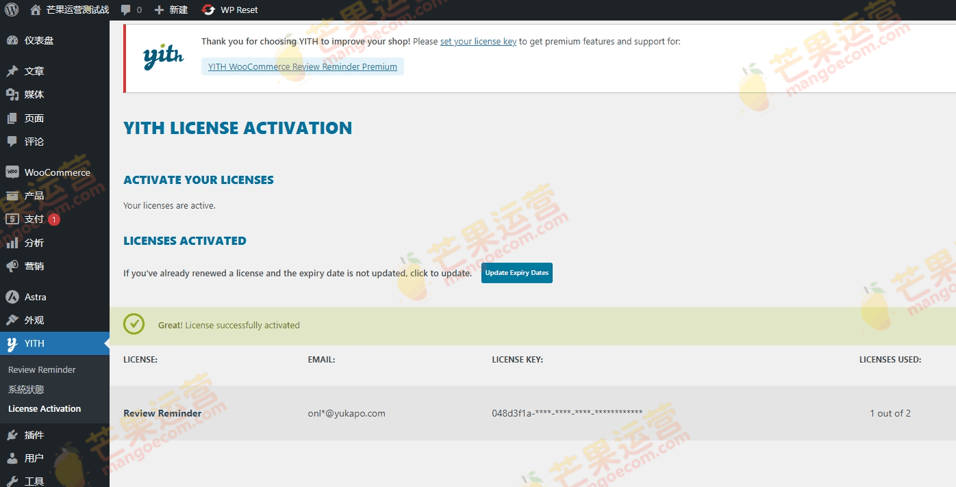956x487 pixels.
Task: Click the license key 048d3f1a value
Action: (567, 413)
